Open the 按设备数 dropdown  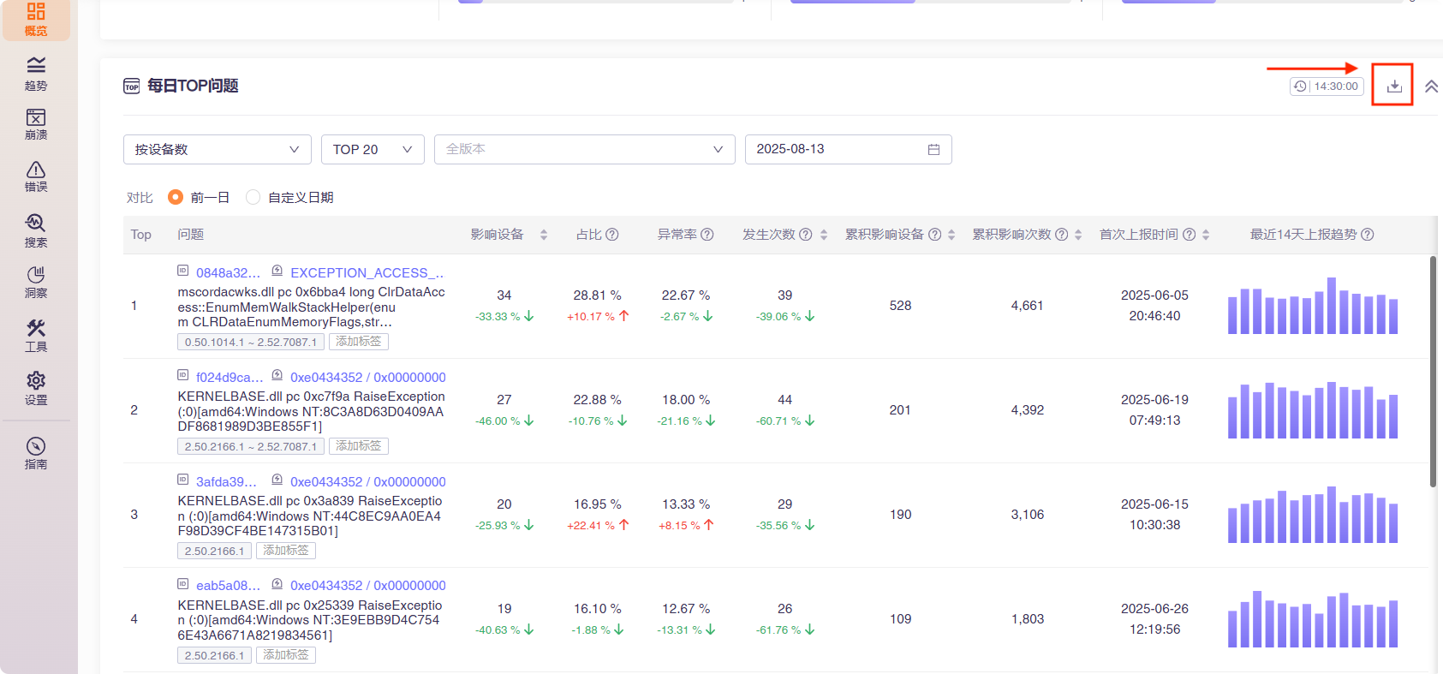point(218,149)
